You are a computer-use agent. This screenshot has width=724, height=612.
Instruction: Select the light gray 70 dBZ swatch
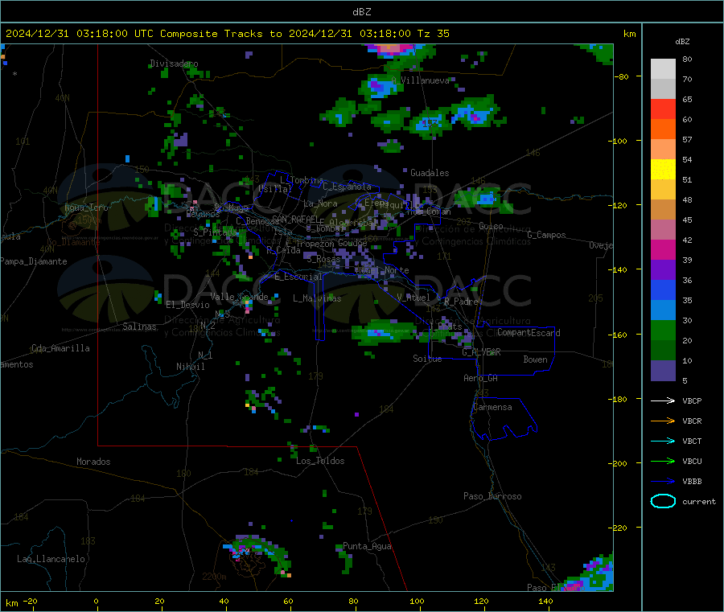[x=663, y=69]
